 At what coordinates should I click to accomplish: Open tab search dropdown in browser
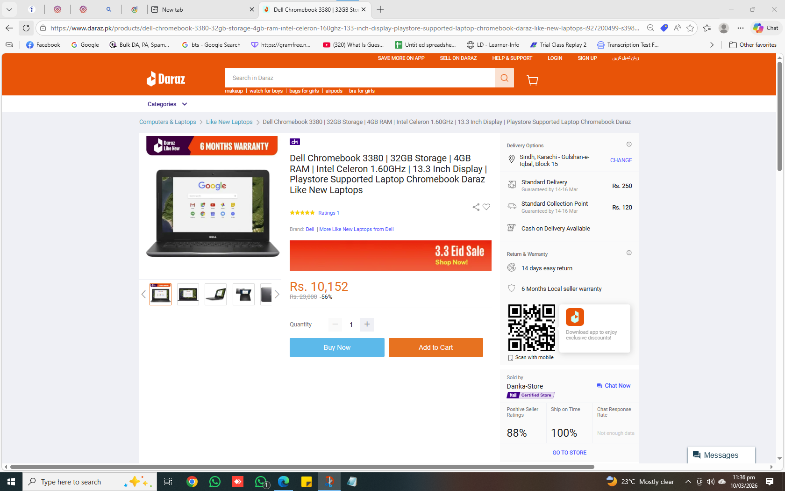pyautogui.click(x=9, y=9)
